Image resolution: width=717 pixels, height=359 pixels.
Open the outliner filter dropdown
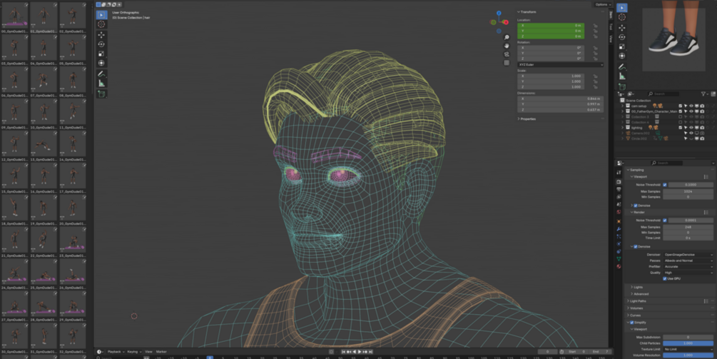705,93
